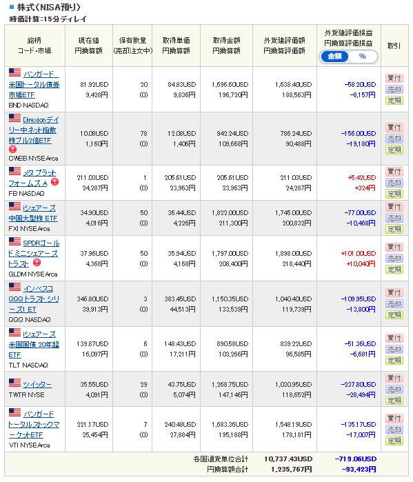Click 定期 button for the VTI row
Viewport: 413px width, 482px height.
(x=394, y=441)
